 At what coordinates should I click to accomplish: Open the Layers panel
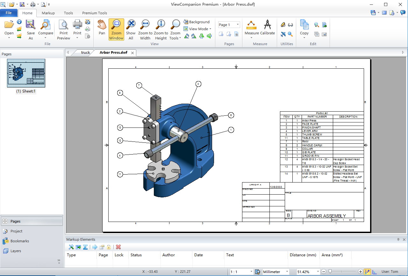(x=16, y=251)
